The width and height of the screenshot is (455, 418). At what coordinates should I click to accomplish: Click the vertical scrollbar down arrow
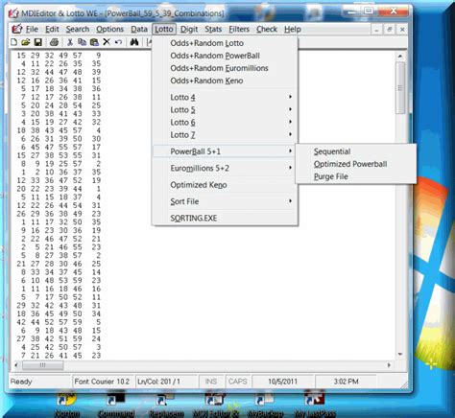[x=400, y=354]
